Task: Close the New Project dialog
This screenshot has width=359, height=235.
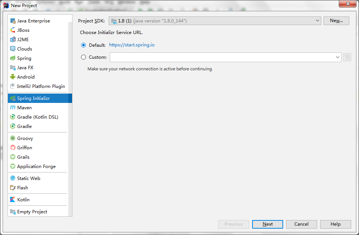Action: point(347,4)
